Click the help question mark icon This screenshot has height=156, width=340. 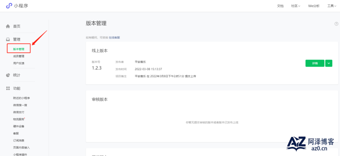coord(336,24)
